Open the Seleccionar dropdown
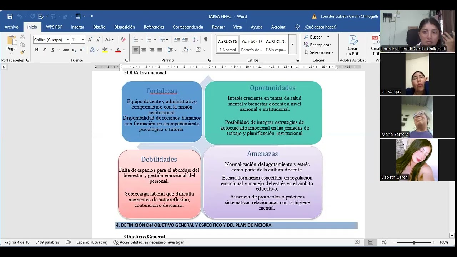The height and width of the screenshot is (257, 457). click(x=319, y=52)
